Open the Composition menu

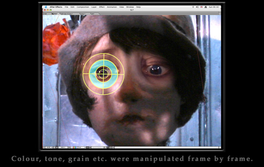pyautogui.click(x=83, y=7)
